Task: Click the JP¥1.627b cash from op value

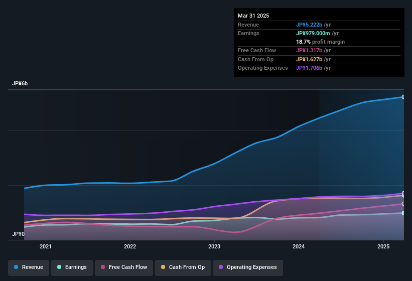Action: [309, 59]
